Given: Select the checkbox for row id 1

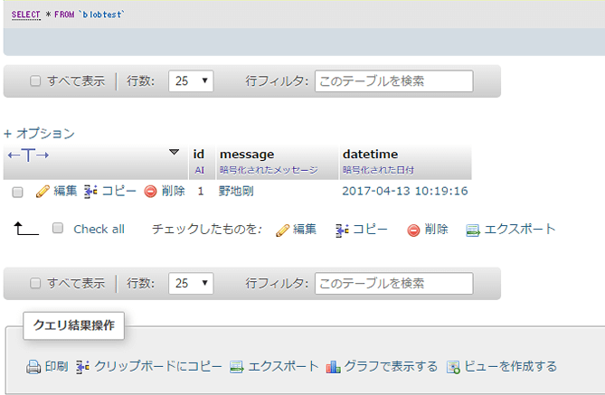Looking at the screenshot, I should [17, 192].
